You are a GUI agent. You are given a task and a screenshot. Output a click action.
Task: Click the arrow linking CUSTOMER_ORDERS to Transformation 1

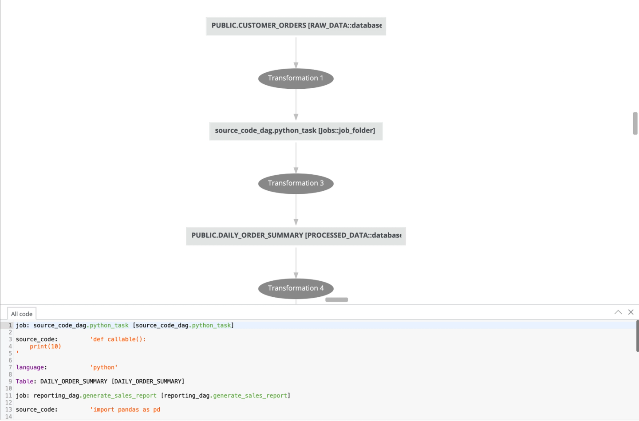coord(296,52)
